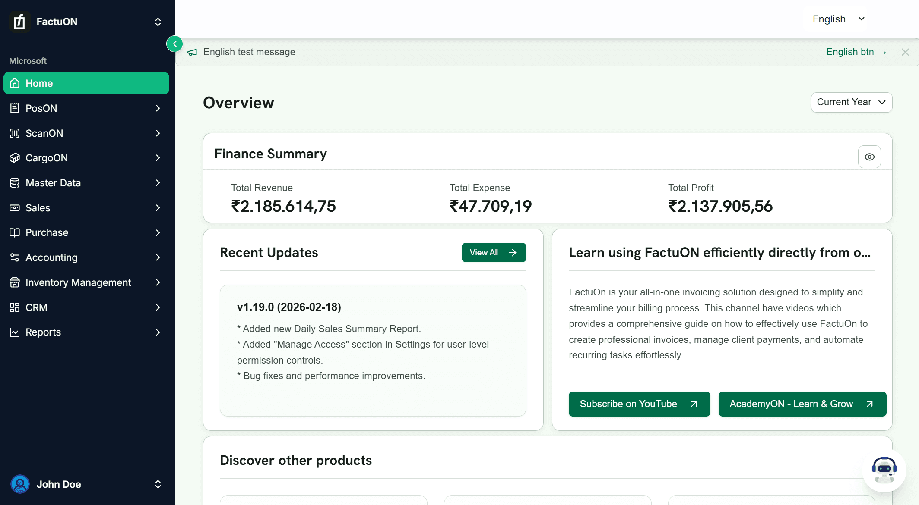Click the Accounting sliders icon

click(15, 257)
